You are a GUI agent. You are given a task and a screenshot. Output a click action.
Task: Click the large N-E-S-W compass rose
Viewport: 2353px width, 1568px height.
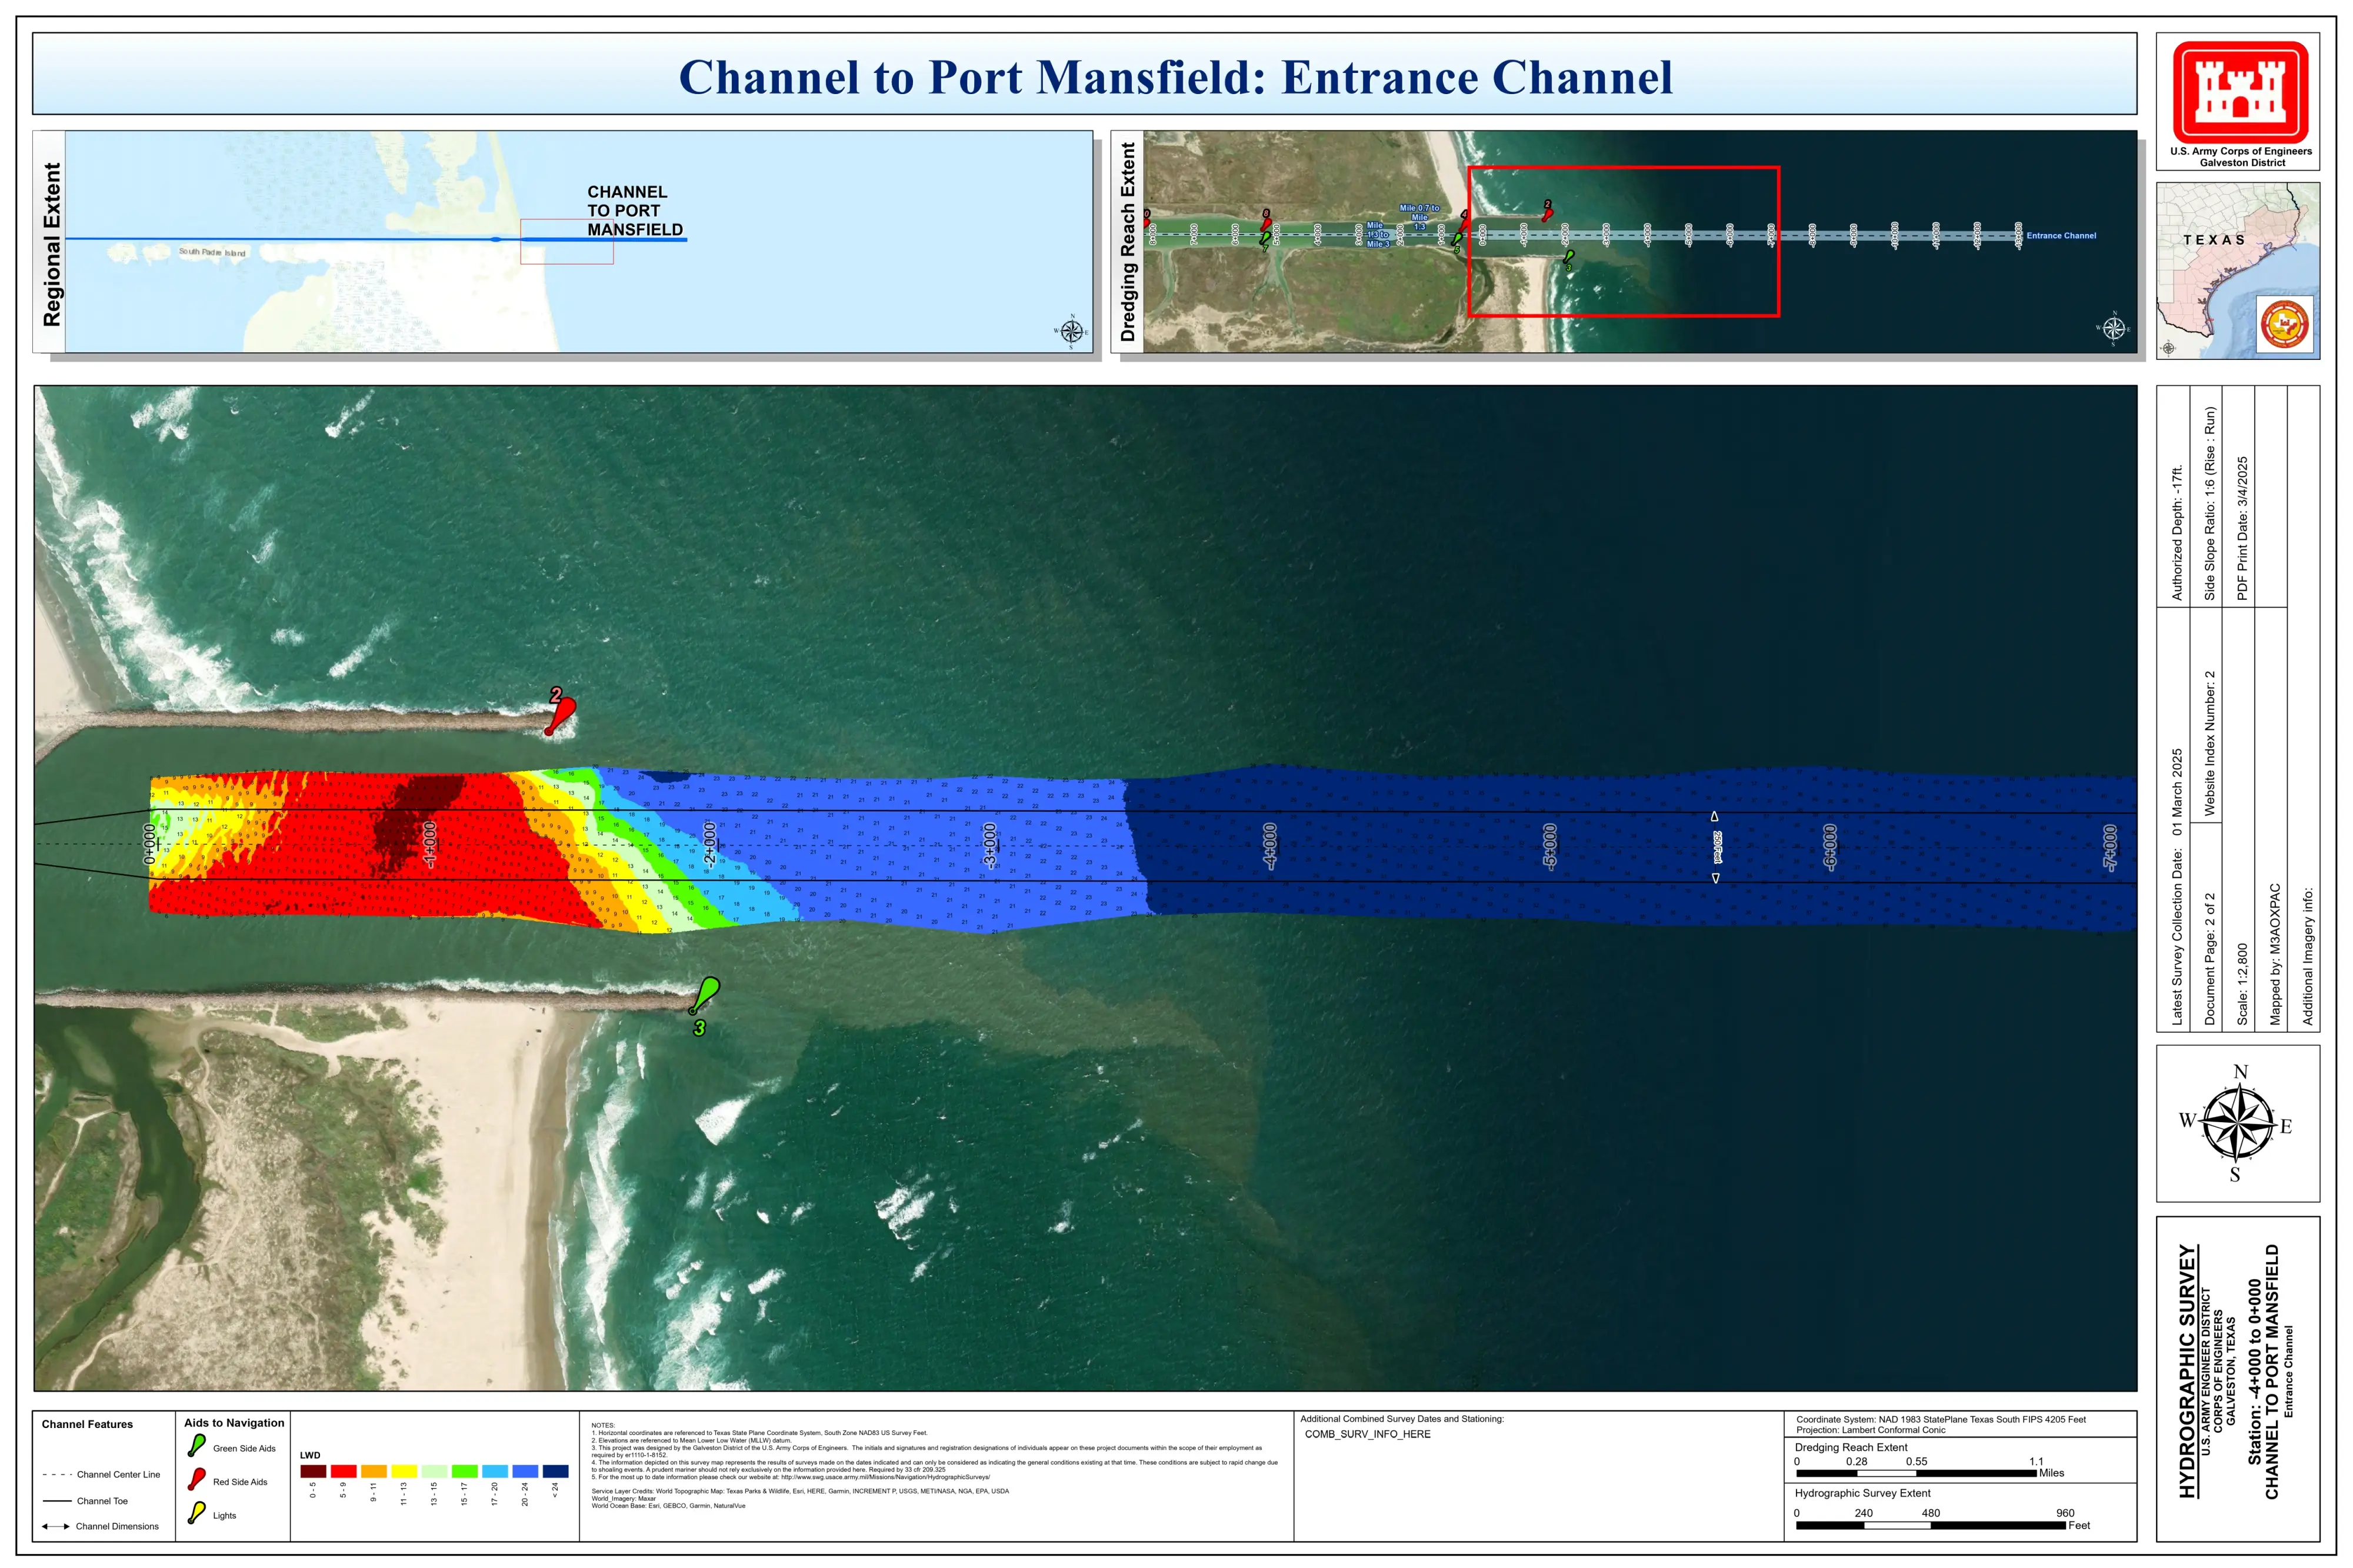point(2238,1124)
